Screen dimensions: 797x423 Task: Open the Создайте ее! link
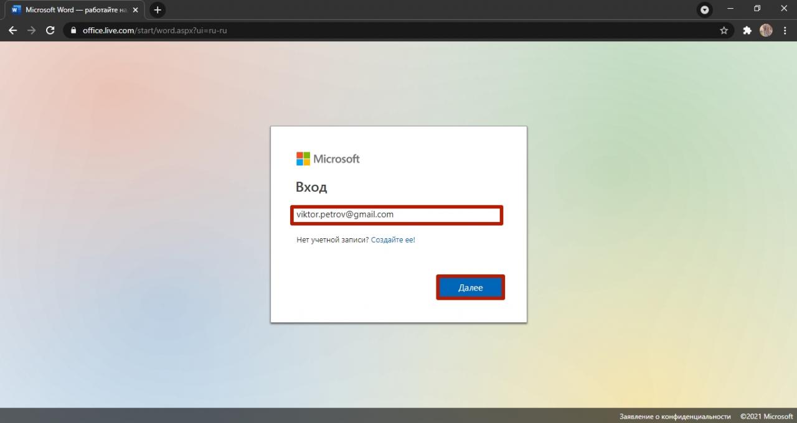point(393,239)
